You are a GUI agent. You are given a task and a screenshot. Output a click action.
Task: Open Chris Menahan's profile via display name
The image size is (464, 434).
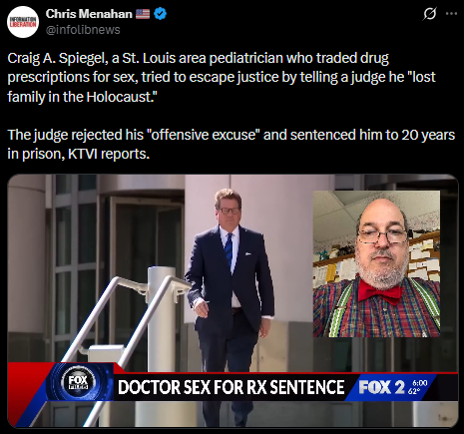click(x=89, y=14)
